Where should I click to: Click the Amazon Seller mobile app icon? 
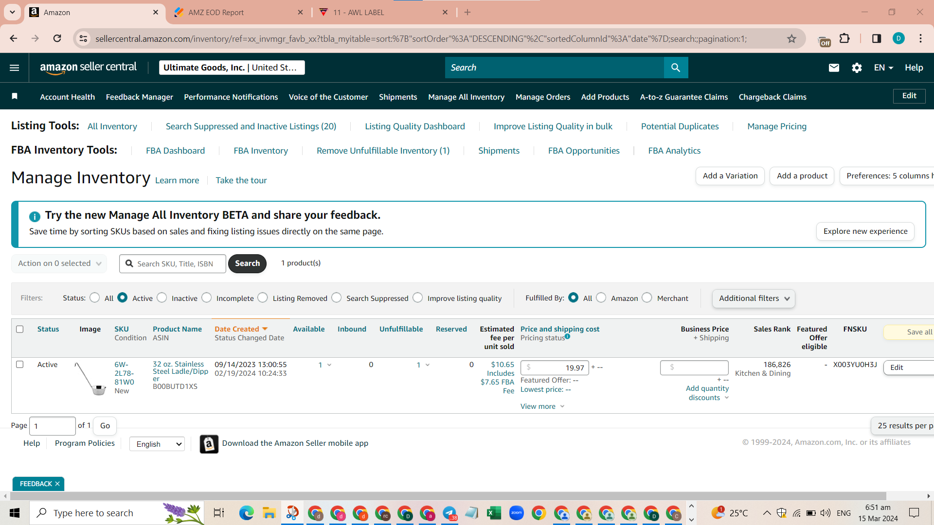209,444
